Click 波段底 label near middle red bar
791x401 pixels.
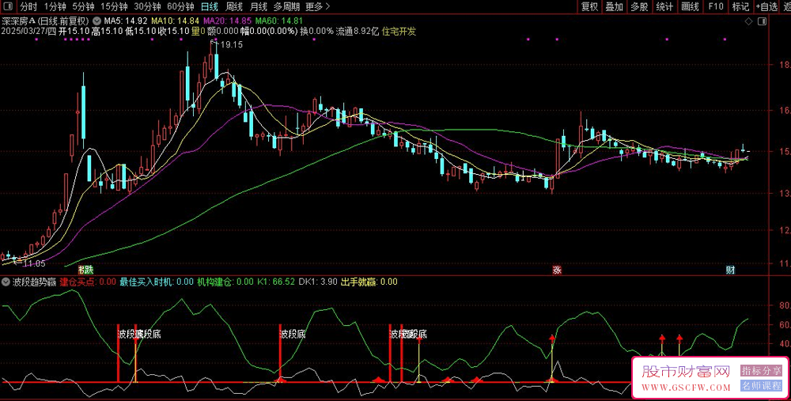(293, 334)
